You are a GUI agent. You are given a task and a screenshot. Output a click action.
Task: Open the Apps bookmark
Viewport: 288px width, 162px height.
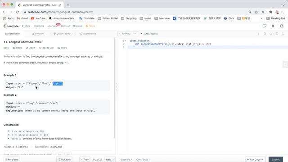coord(8,18)
